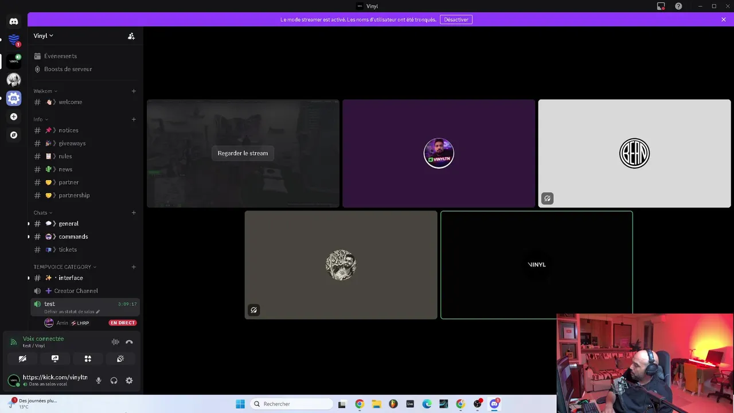Open Discord help question mark icon

pos(678,6)
